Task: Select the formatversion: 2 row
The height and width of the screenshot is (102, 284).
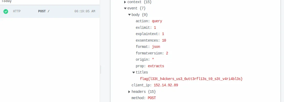Action: tap(152, 53)
